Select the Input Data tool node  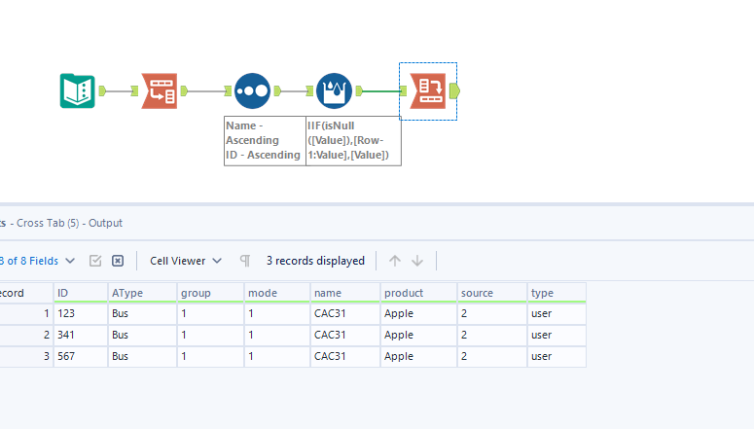[78, 91]
